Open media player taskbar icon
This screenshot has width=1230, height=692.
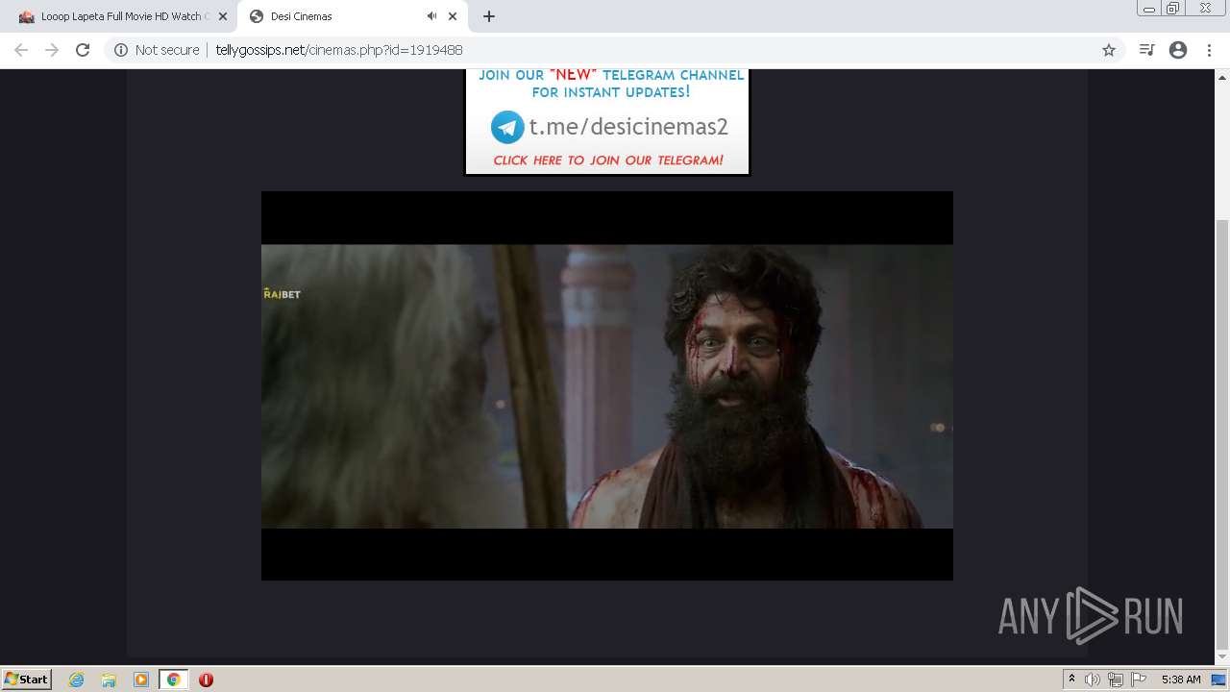point(141,680)
